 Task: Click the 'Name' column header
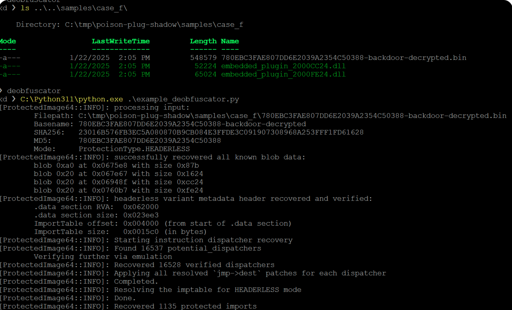tap(230, 41)
